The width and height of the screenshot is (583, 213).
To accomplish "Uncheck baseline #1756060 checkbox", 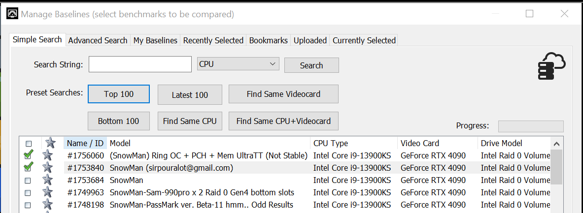I will coord(28,155).
